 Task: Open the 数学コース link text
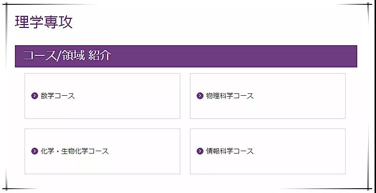pyautogui.click(x=58, y=96)
